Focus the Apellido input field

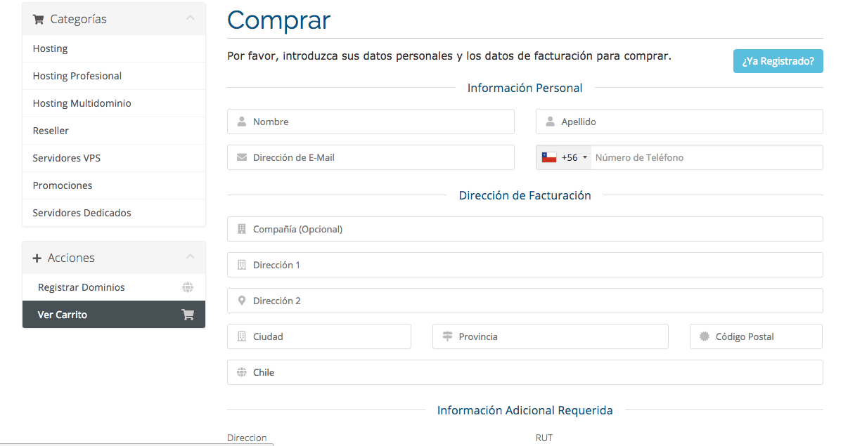[x=679, y=122]
